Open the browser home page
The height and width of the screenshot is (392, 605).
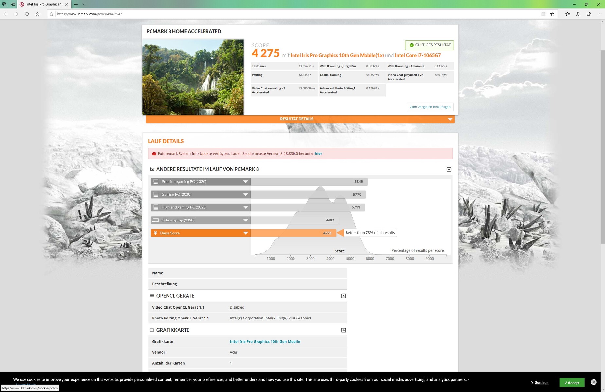[x=38, y=14]
